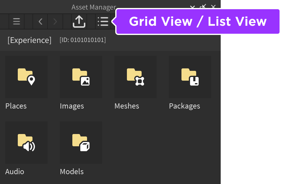Open the Asset Manager hamburger menu
The height and width of the screenshot is (184, 282).
[17, 21]
